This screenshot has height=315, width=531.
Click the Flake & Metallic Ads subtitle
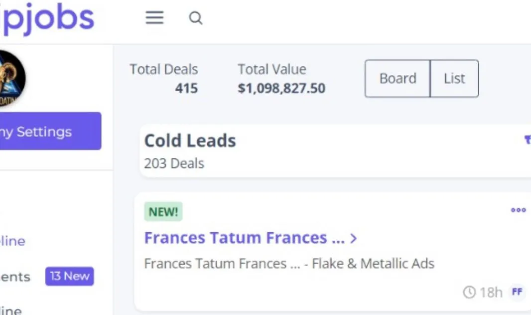pos(373,264)
